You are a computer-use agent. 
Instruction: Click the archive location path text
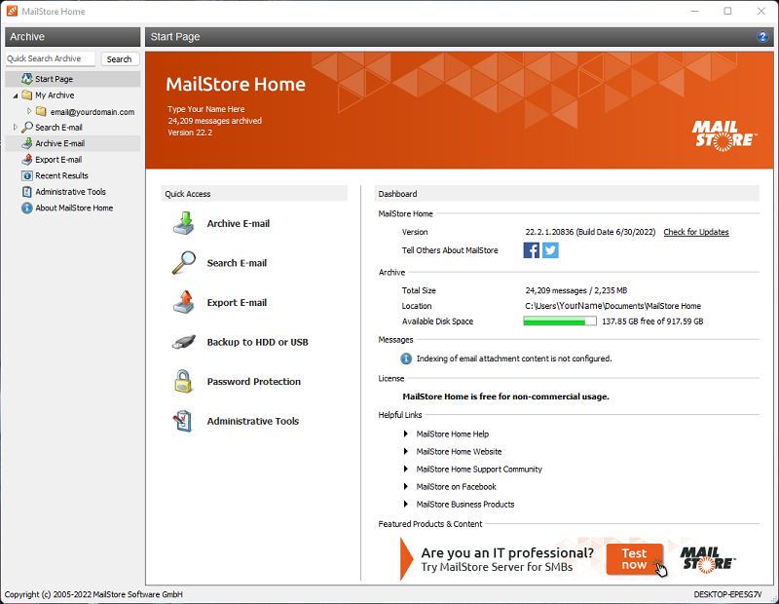613,306
